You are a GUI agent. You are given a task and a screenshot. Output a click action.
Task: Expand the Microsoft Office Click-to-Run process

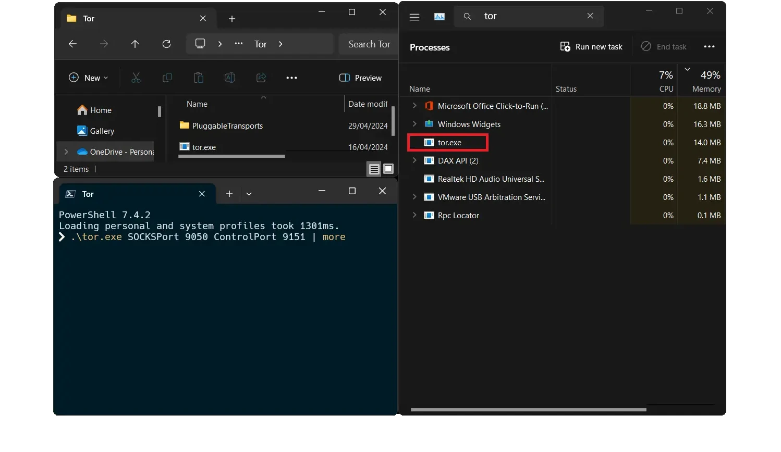click(x=414, y=106)
